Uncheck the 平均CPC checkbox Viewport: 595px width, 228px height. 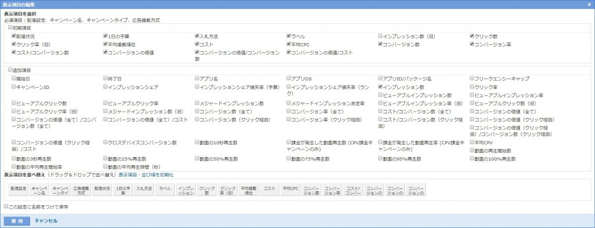289,44
